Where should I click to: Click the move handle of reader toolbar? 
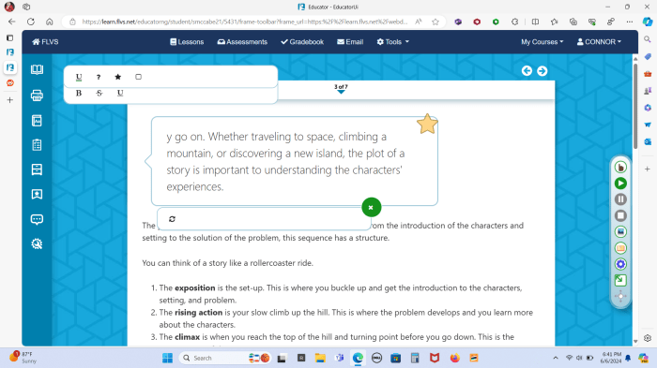[x=620, y=296]
